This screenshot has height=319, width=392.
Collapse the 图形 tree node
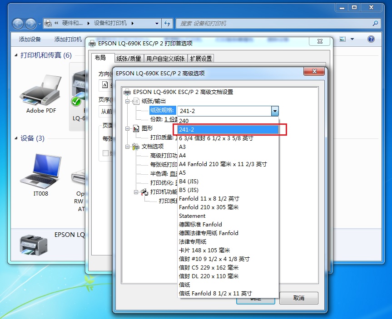pyautogui.click(x=128, y=129)
